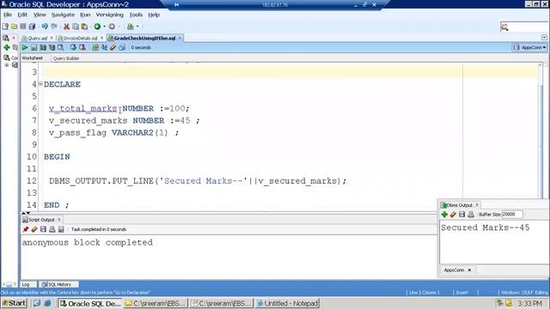Save the Script Output with disk icon
Viewport: 550px width, 309px height.
tap(43, 229)
